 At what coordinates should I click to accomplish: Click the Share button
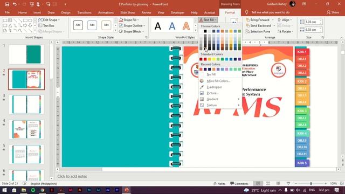(333, 12)
